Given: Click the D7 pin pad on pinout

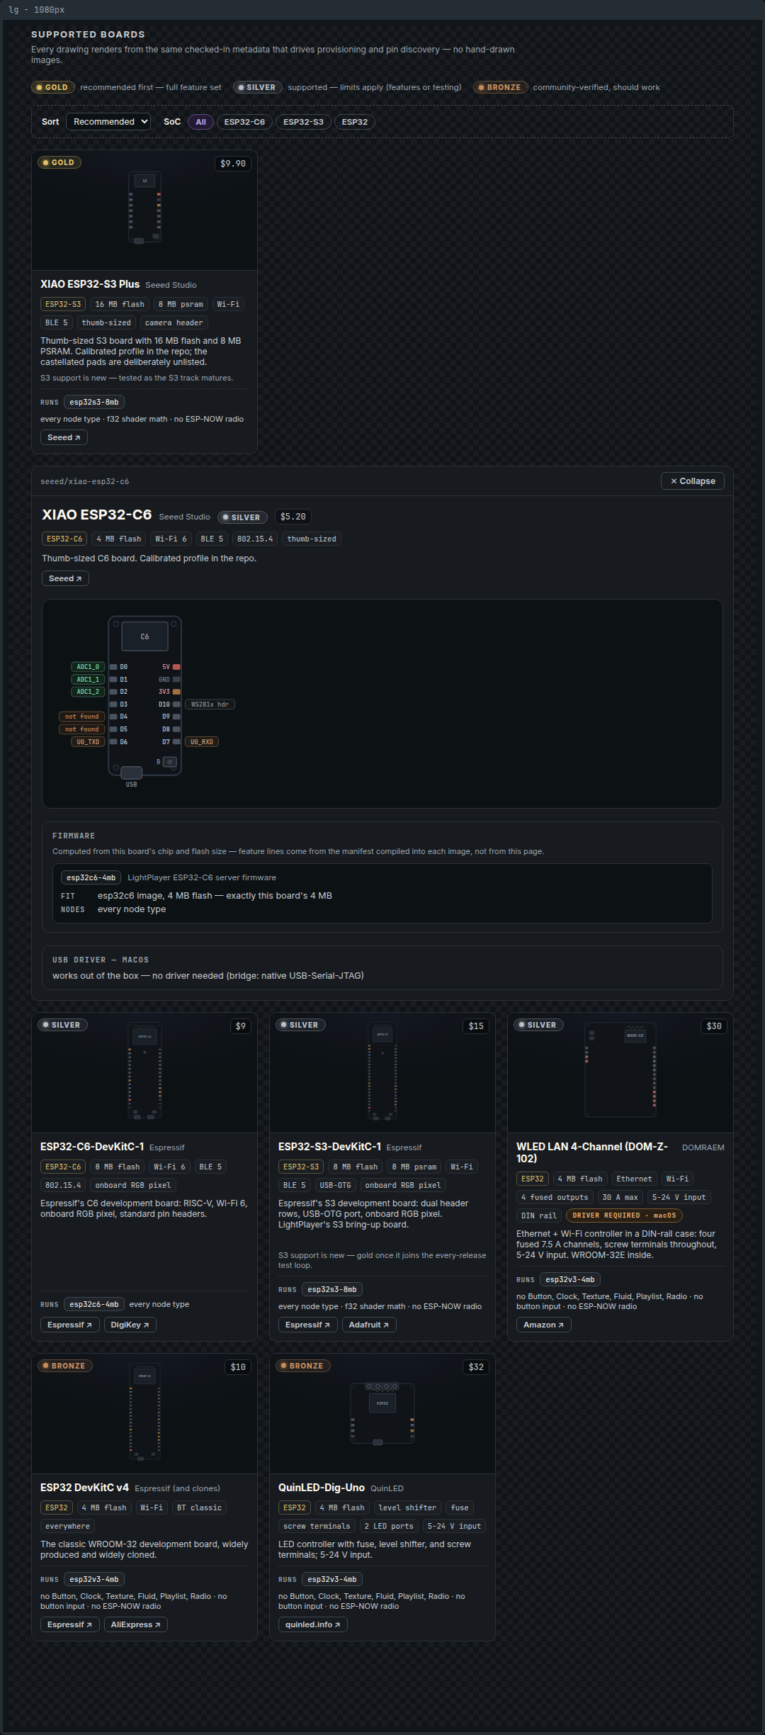Looking at the screenshot, I should [x=176, y=742].
